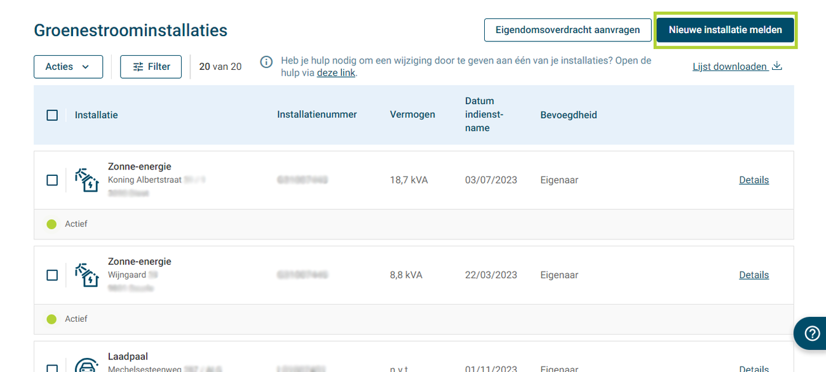Click the info circle icon beside help text
The image size is (826, 372).
point(267,62)
